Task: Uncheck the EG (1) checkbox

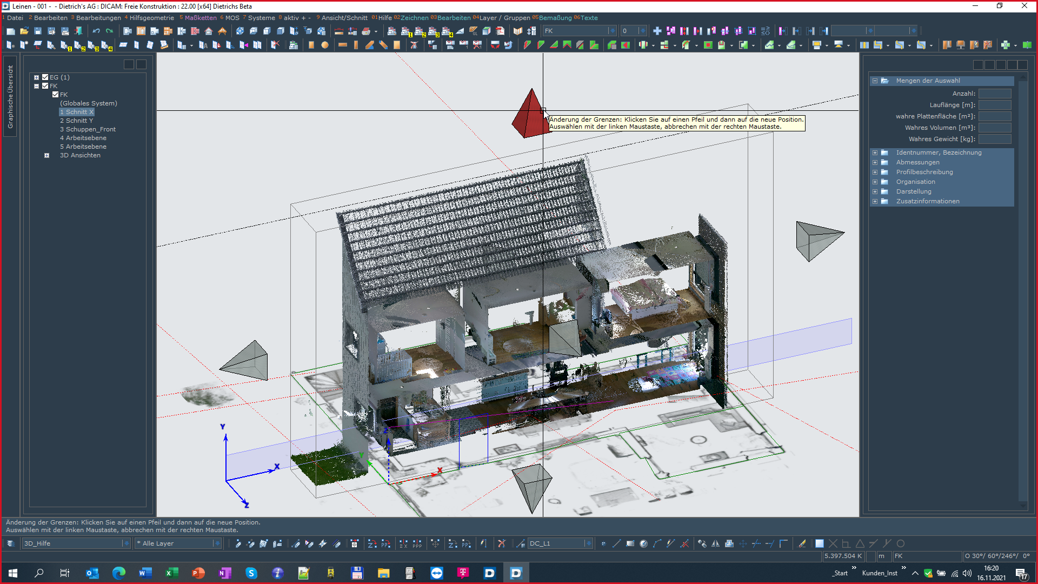Action: [45, 77]
